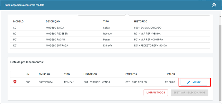Click the HISTORICO column header in models table
This screenshot has height=104, width=222.
(x=141, y=22)
